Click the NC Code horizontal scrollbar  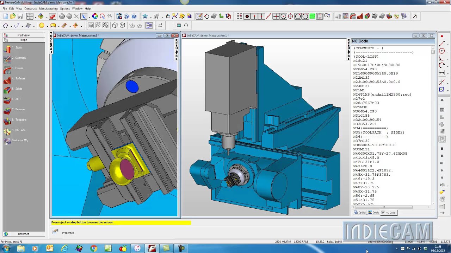click(391, 207)
